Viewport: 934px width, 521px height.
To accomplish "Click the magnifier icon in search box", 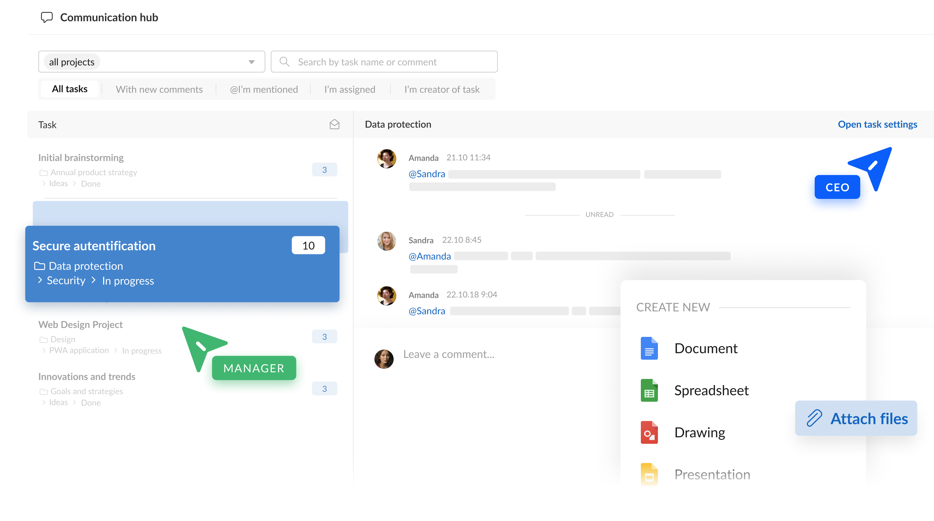I will [285, 62].
